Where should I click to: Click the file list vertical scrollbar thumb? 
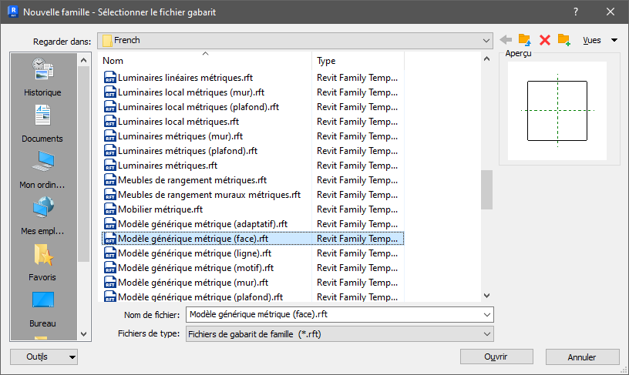tap(486, 190)
